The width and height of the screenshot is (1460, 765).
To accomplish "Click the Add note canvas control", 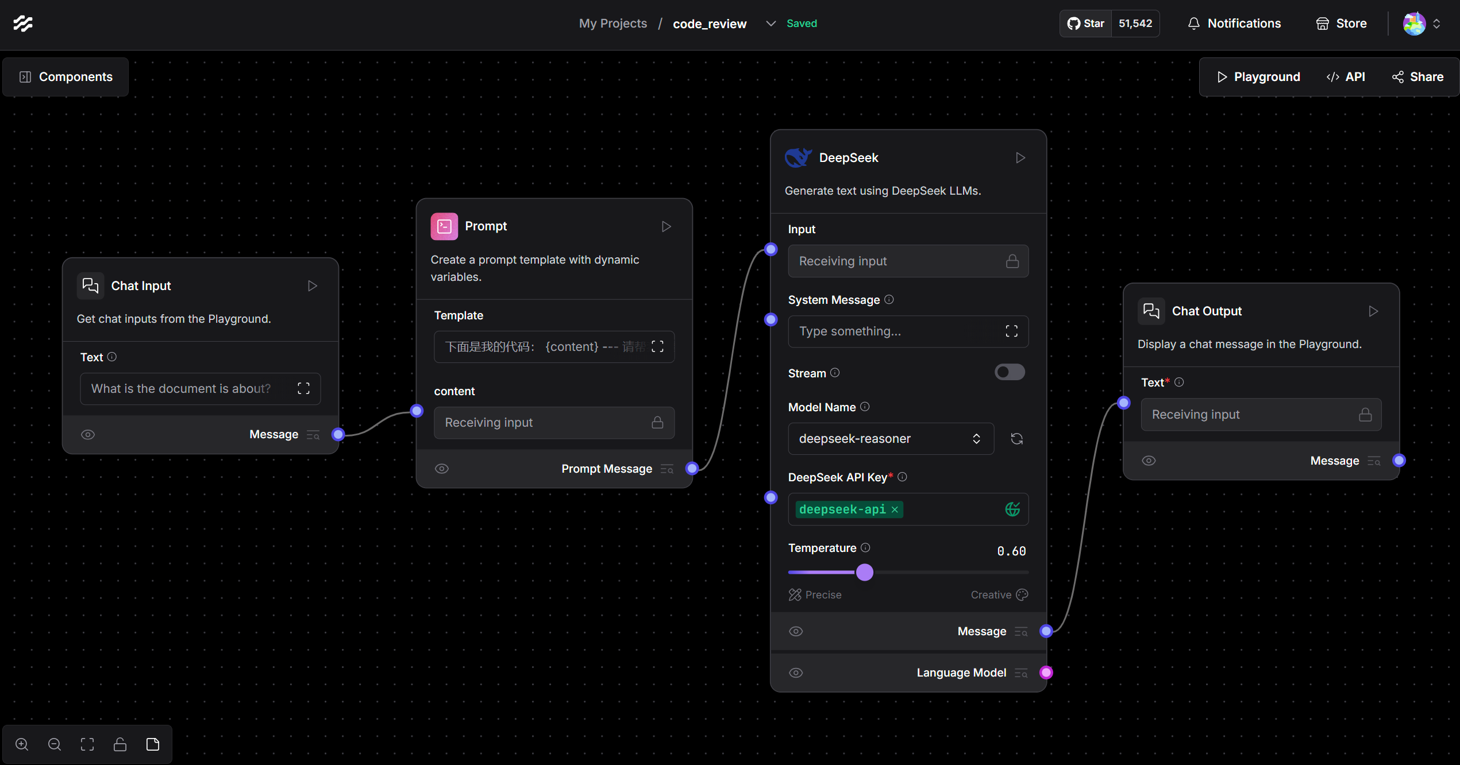I will [153, 744].
